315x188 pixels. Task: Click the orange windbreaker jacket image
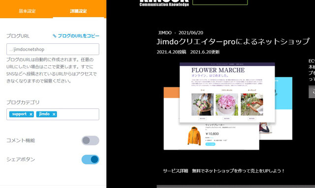[194, 136]
